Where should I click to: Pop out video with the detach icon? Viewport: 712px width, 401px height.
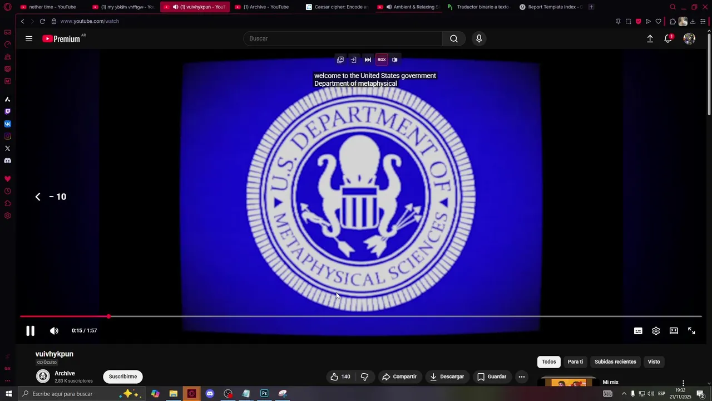[x=340, y=60]
